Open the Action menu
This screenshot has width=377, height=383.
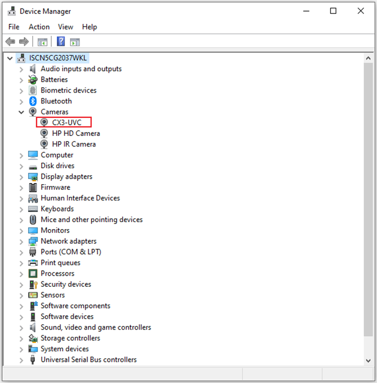(39, 27)
